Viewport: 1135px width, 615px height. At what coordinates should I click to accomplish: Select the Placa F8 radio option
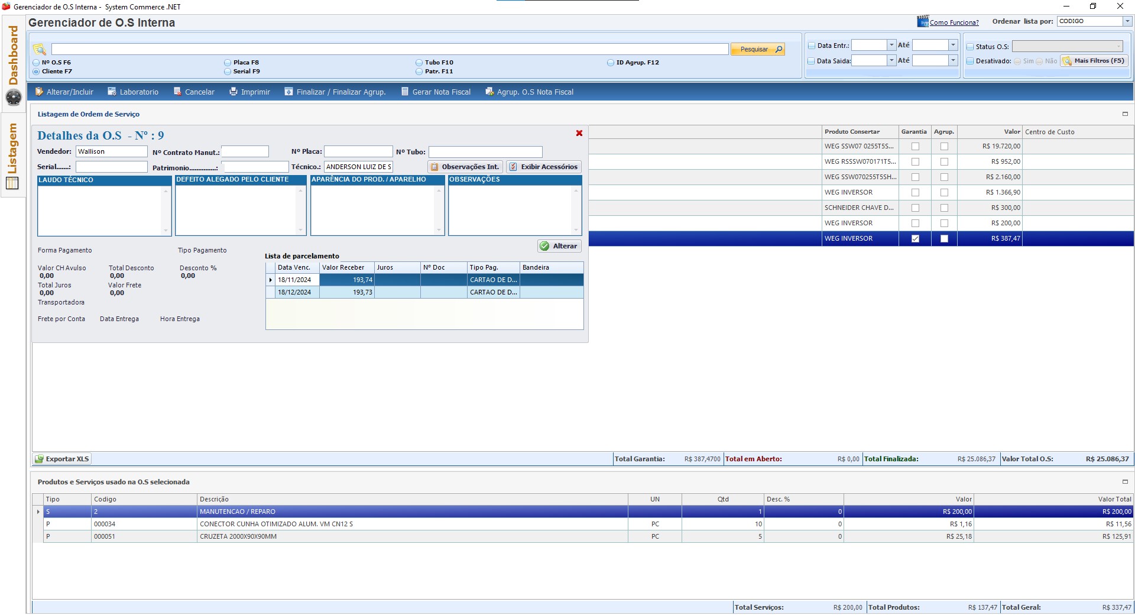[x=228, y=63]
